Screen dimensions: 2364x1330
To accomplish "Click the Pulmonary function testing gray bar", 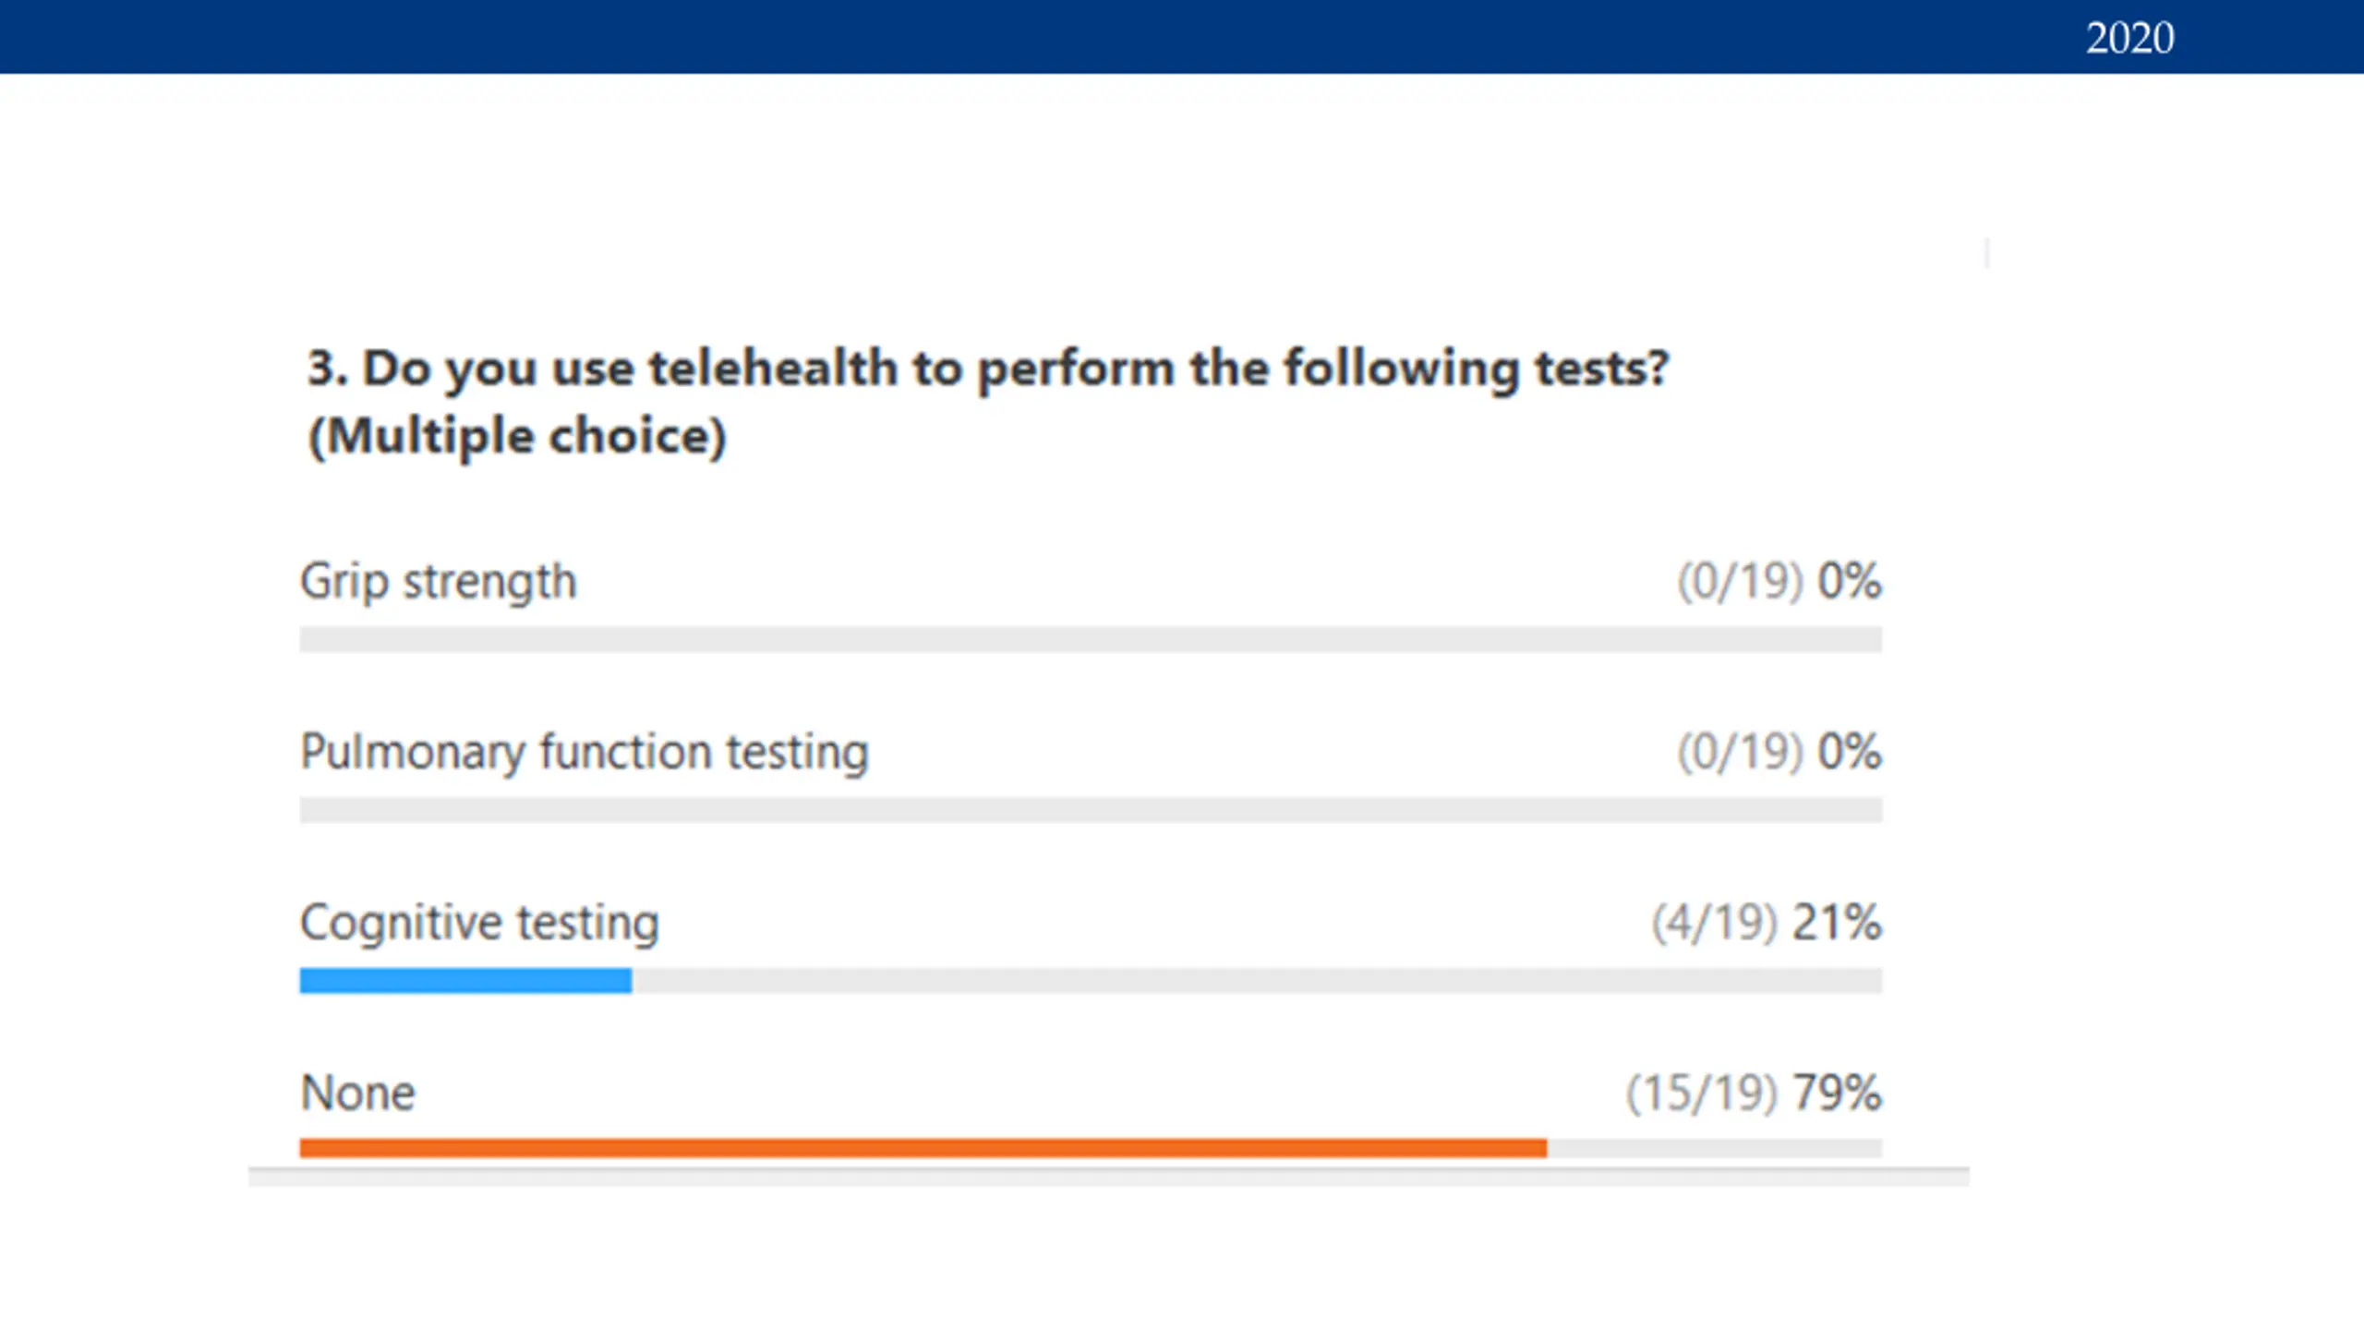I will 1091,810.
